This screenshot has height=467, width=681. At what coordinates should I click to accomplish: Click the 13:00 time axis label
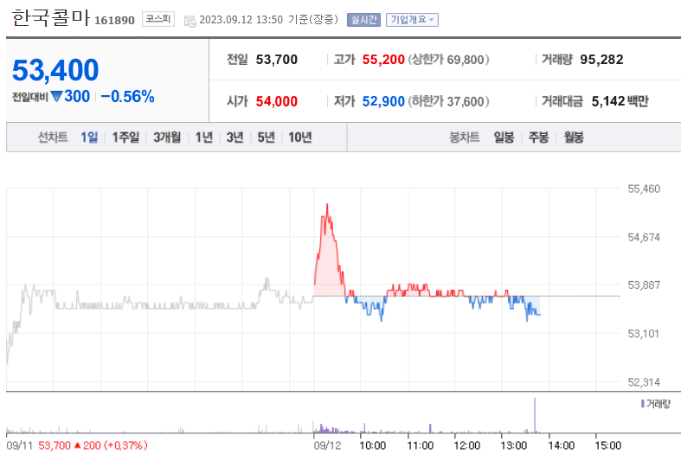514,445
